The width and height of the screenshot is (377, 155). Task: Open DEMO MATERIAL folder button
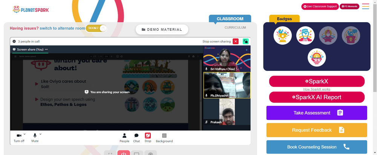[162, 29]
